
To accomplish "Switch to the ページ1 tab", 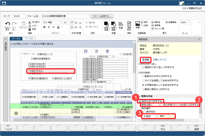I will [x=16, y=39].
